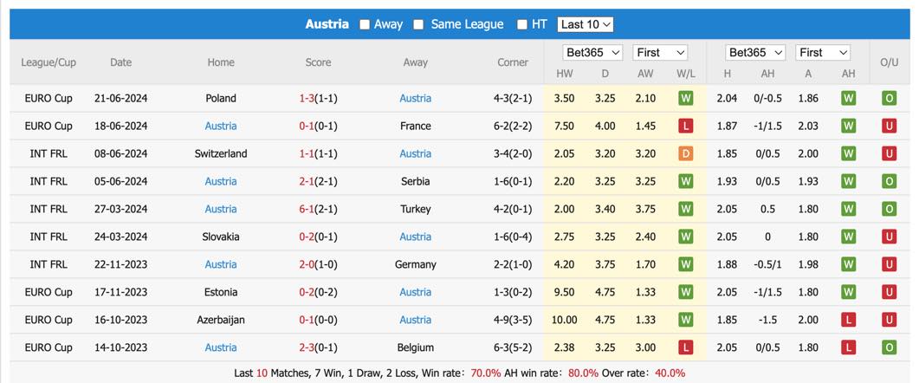The width and height of the screenshot is (919, 383).
Task: Click green O badge in Belgium match row
Action: (889, 347)
